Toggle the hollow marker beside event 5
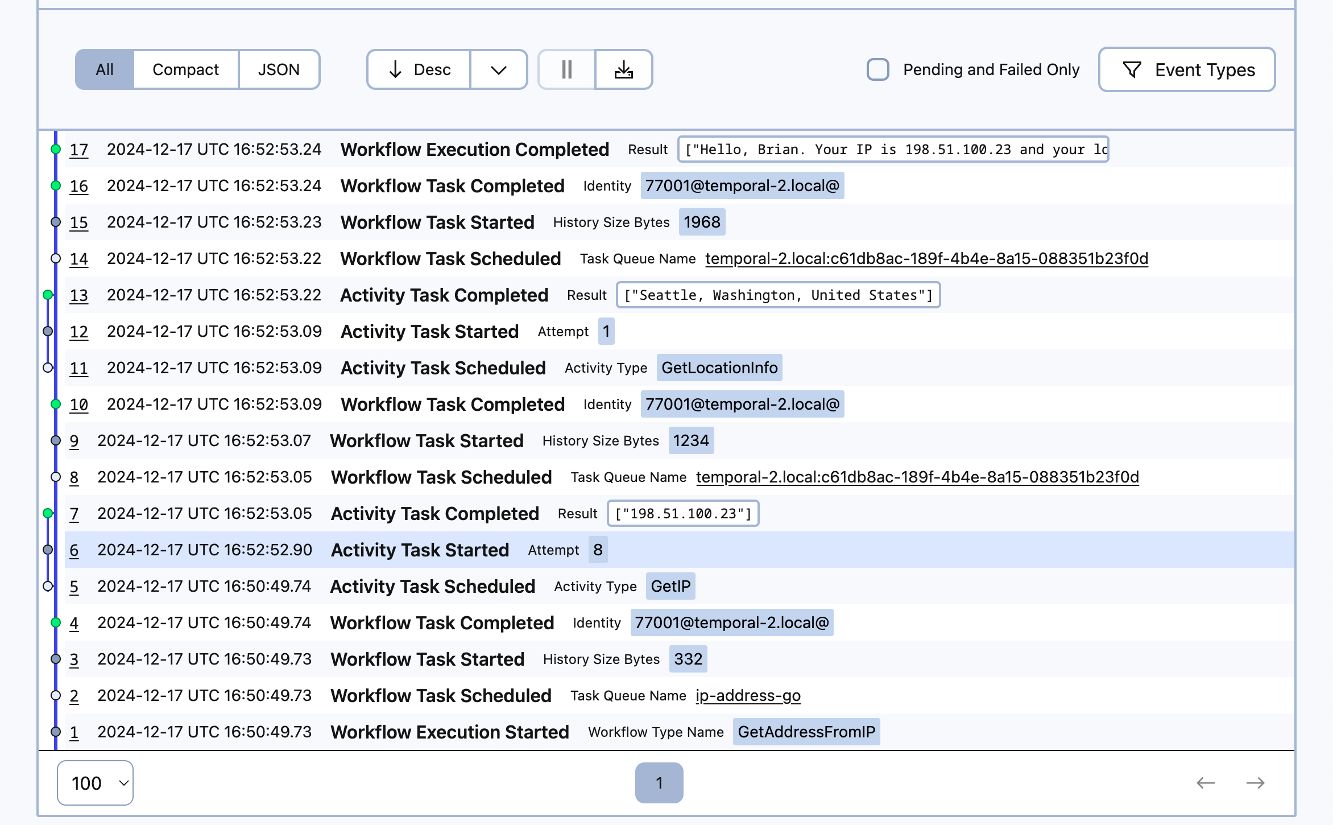Screen dimensions: 1333x825 pyautogui.click(x=47, y=586)
